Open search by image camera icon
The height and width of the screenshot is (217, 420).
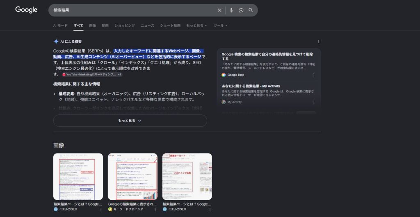pyautogui.click(x=241, y=10)
